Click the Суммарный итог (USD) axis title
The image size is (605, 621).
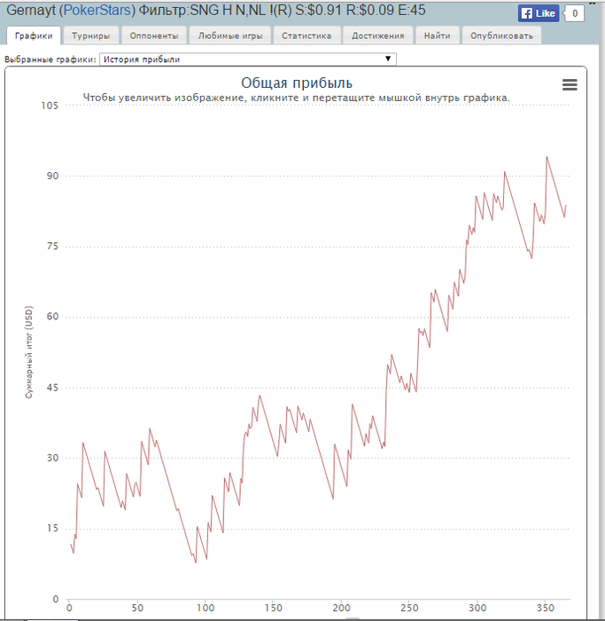coord(29,352)
